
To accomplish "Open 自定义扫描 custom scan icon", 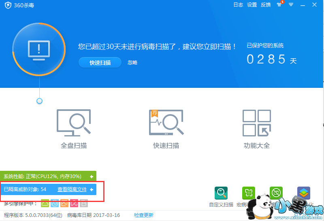I will (221, 193).
